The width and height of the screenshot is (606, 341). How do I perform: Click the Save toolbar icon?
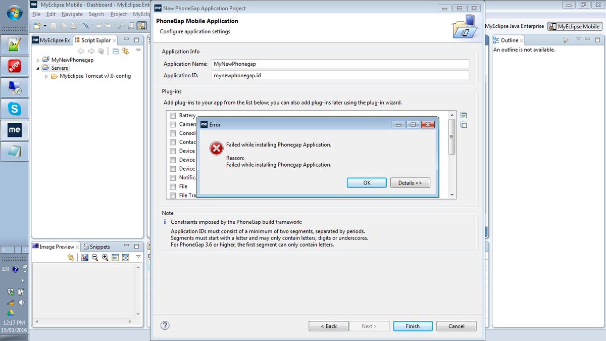[53, 26]
